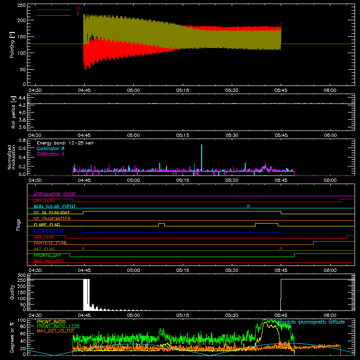Click the 'Energy band: 12-25 keV' annotation
This screenshot has height=360, width=360.
65,143
